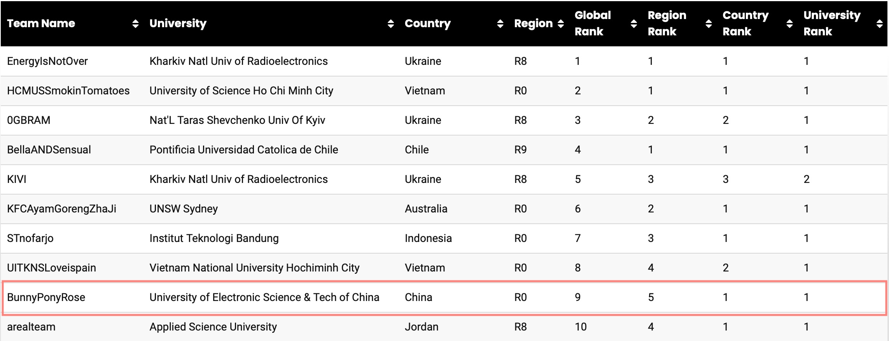889x341 pixels.
Task: Select HCMUSSmokinTomatoes team entry
Action: (x=68, y=90)
